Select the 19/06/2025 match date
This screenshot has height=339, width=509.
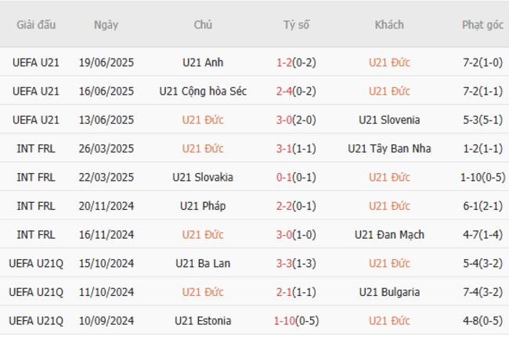(106, 62)
